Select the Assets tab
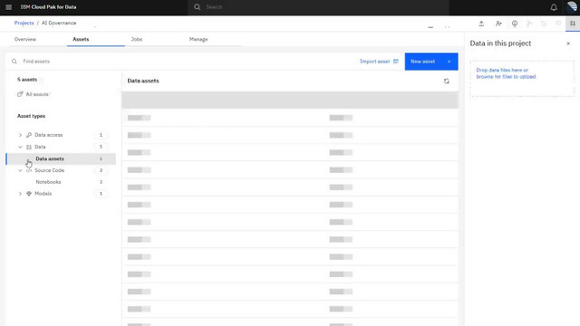This screenshot has height=326, width=580. click(x=81, y=39)
